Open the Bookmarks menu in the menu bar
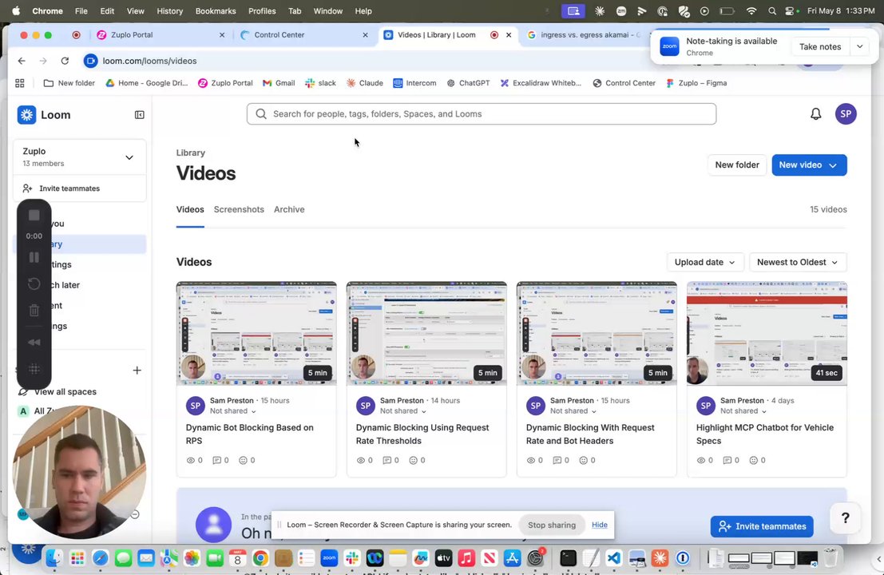 216,10
